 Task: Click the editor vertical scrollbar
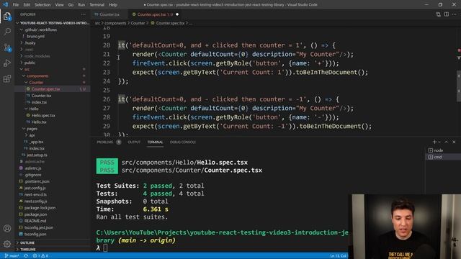[459, 86]
